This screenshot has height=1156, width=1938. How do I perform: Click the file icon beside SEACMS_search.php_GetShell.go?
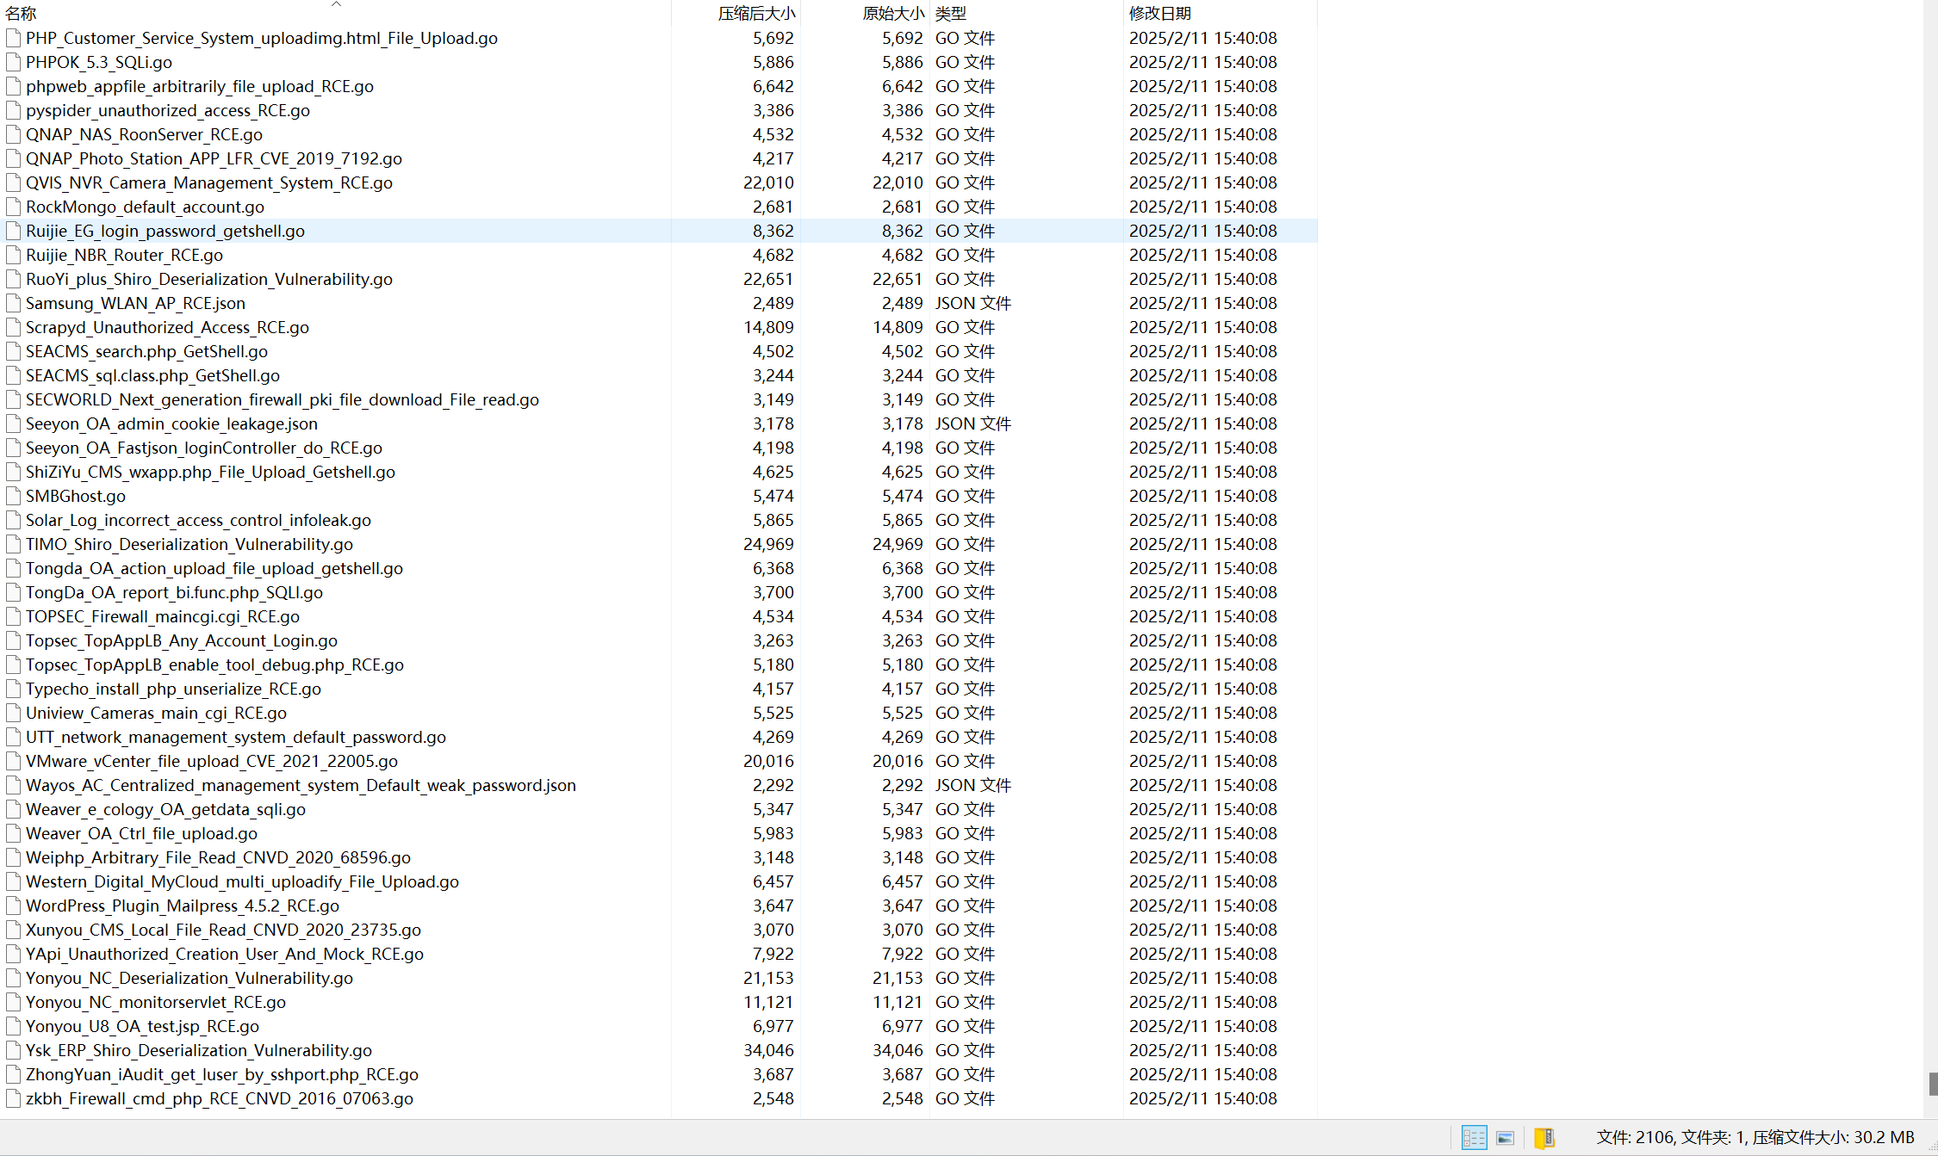[13, 351]
